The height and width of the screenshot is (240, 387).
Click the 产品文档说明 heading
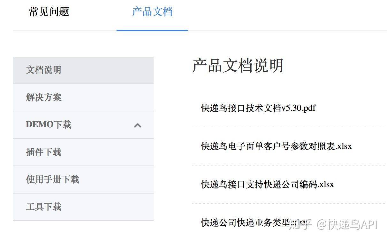pos(238,66)
